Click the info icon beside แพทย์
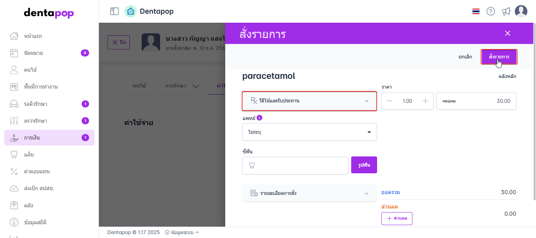The height and width of the screenshot is (238, 536). tap(259, 118)
